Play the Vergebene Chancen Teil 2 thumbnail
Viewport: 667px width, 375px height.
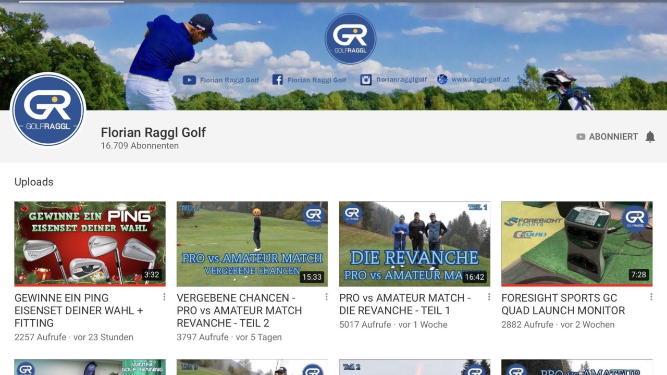[x=252, y=244]
